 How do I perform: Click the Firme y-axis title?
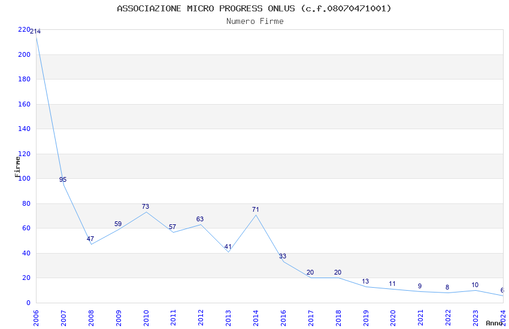pyautogui.click(x=17, y=167)
